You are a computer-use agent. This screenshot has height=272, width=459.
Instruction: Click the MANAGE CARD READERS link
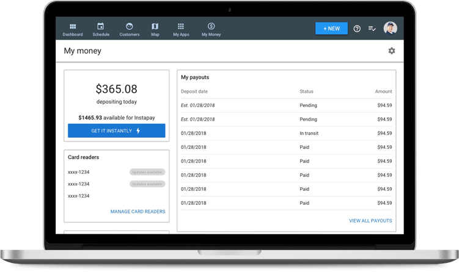(x=138, y=212)
